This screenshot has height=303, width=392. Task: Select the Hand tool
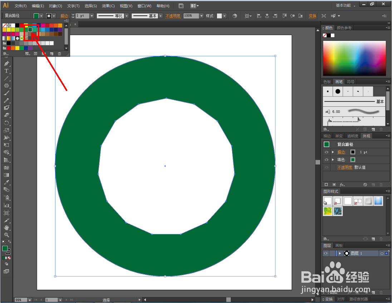coord(6,228)
